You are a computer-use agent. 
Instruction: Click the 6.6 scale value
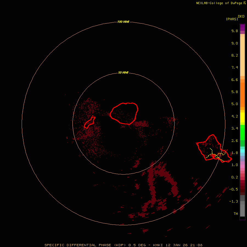point(235,80)
